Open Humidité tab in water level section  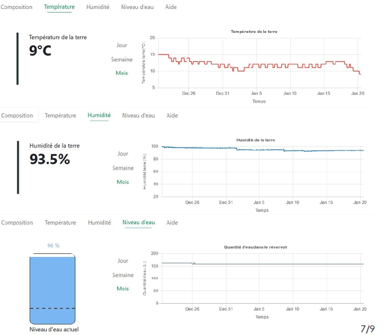point(99,223)
